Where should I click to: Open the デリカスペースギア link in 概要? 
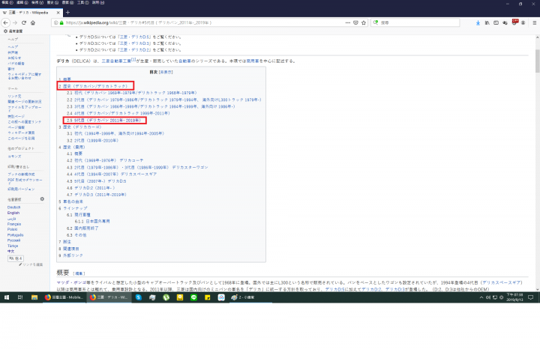pyautogui.click(x=501, y=282)
